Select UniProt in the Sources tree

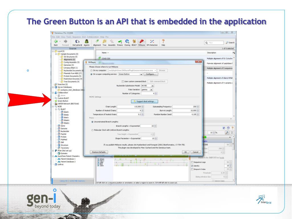point(60,165)
